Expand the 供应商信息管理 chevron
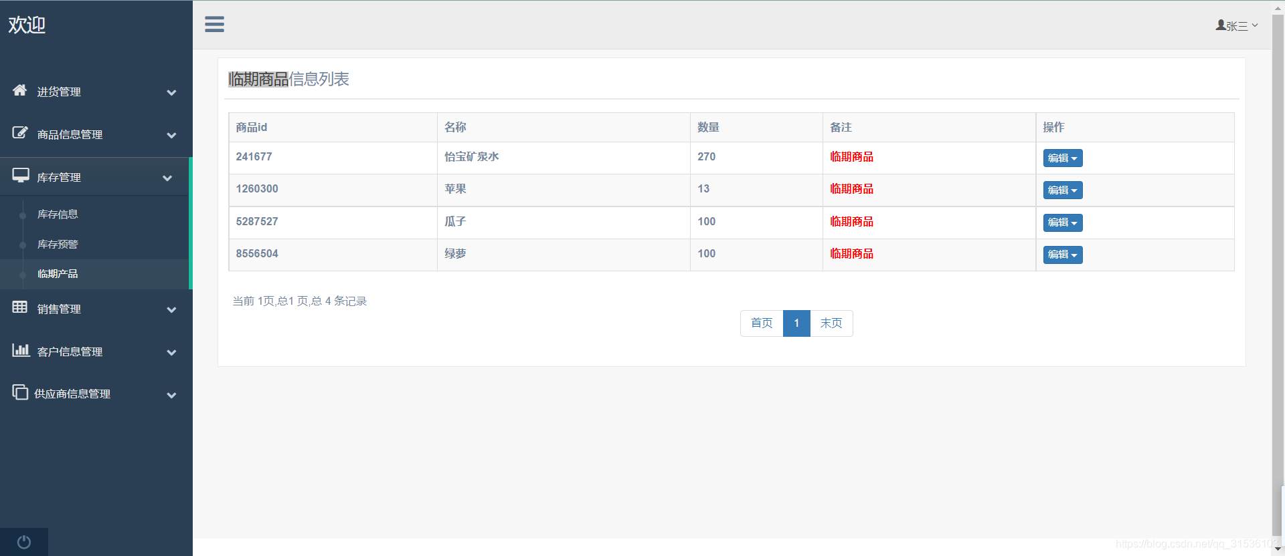Image resolution: width=1285 pixels, height=556 pixels. (x=171, y=395)
